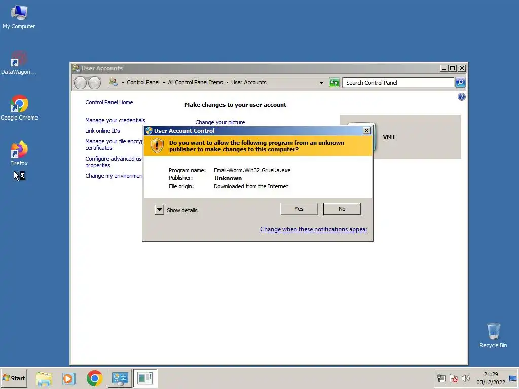Open Chrome from the taskbar
This screenshot has height=389, width=519.
pyautogui.click(x=95, y=378)
